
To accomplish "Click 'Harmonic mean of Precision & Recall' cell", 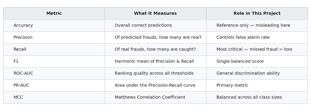I will pyautogui.click(x=155, y=62).
